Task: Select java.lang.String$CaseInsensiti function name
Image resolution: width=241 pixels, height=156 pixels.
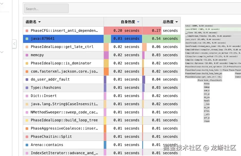Action: coord(64,104)
